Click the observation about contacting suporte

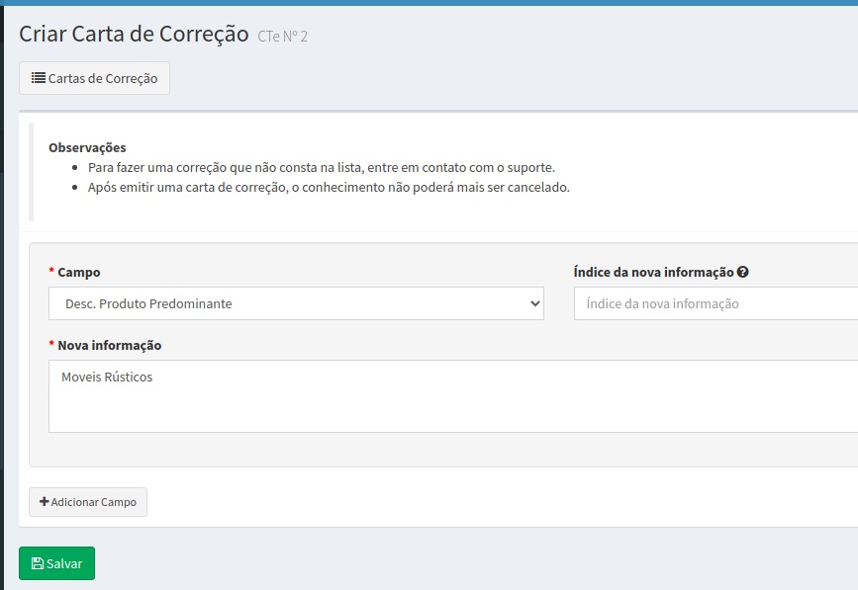click(x=321, y=167)
